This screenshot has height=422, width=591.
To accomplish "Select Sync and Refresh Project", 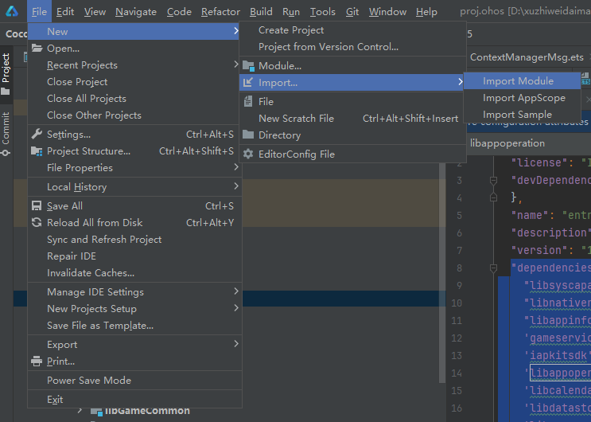I will [134, 240].
